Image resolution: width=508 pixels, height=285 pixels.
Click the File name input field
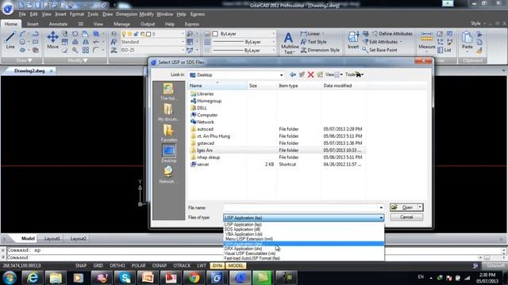[301, 207]
